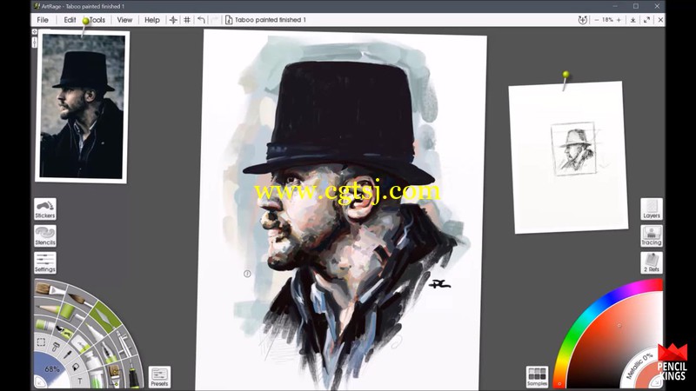Click the 18% zoom value
The width and height of the screenshot is (696, 391).
tap(607, 20)
